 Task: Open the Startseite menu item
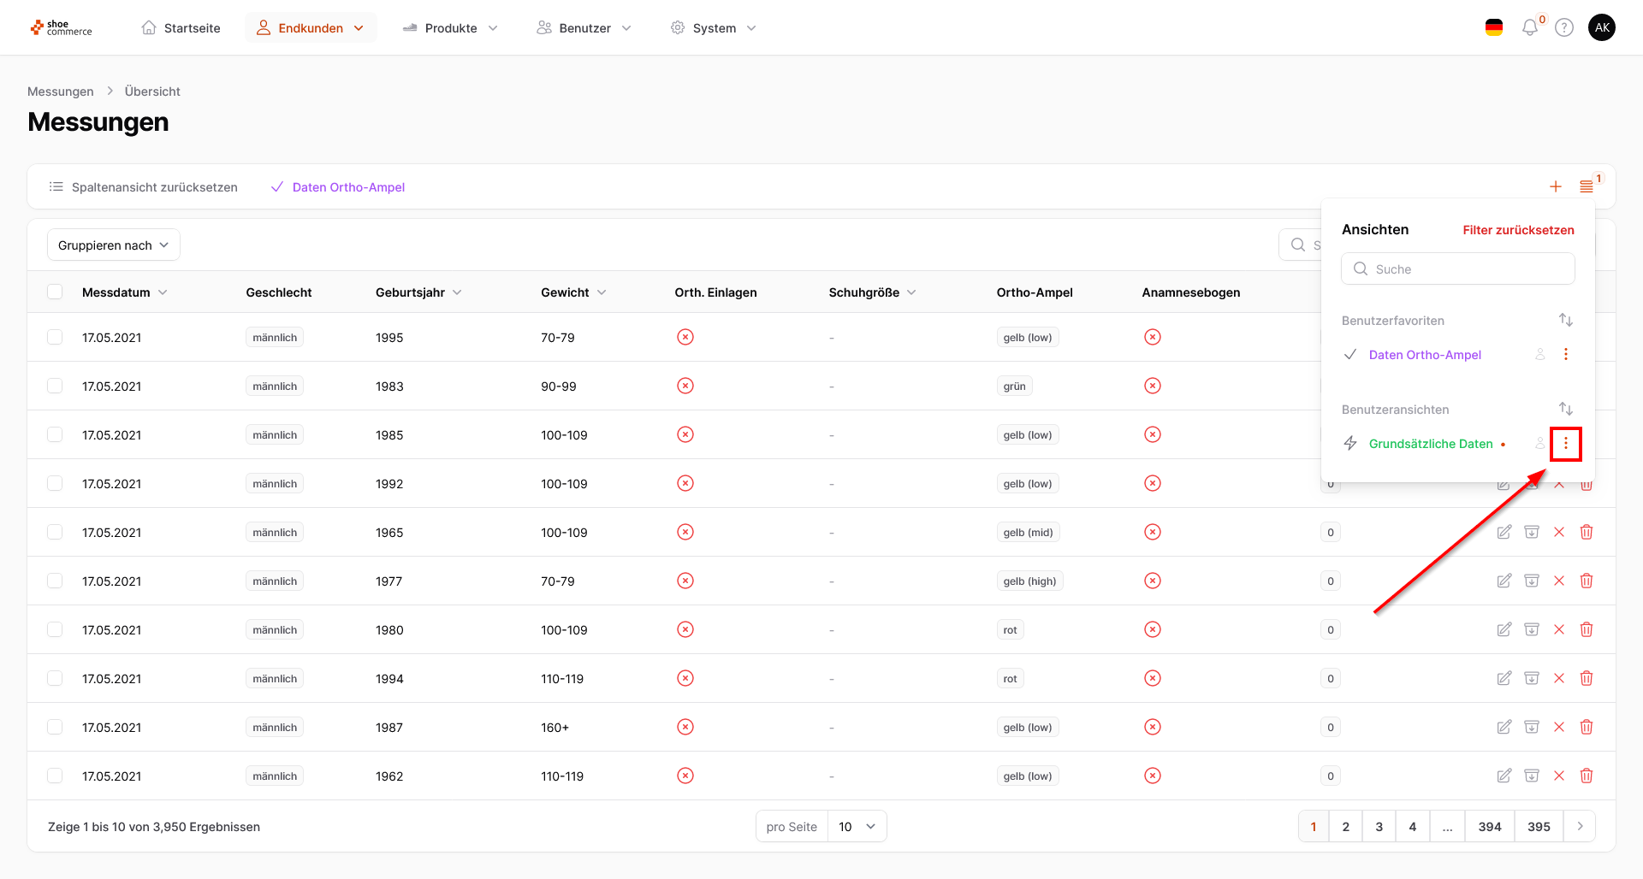(x=181, y=28)
